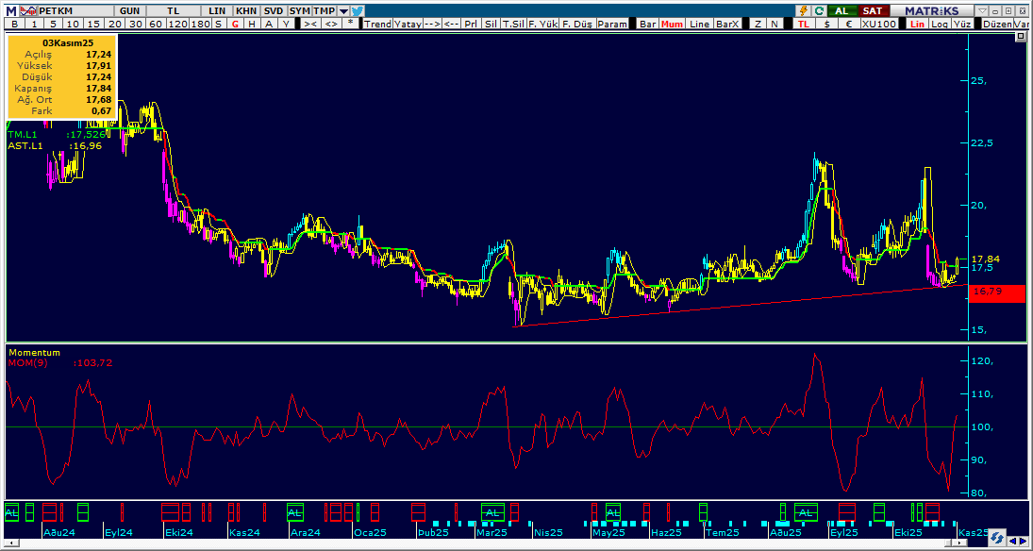The height and width of the screenshot is (551, 1033).
Task: Switch chart style to Line
Action: 699,23
